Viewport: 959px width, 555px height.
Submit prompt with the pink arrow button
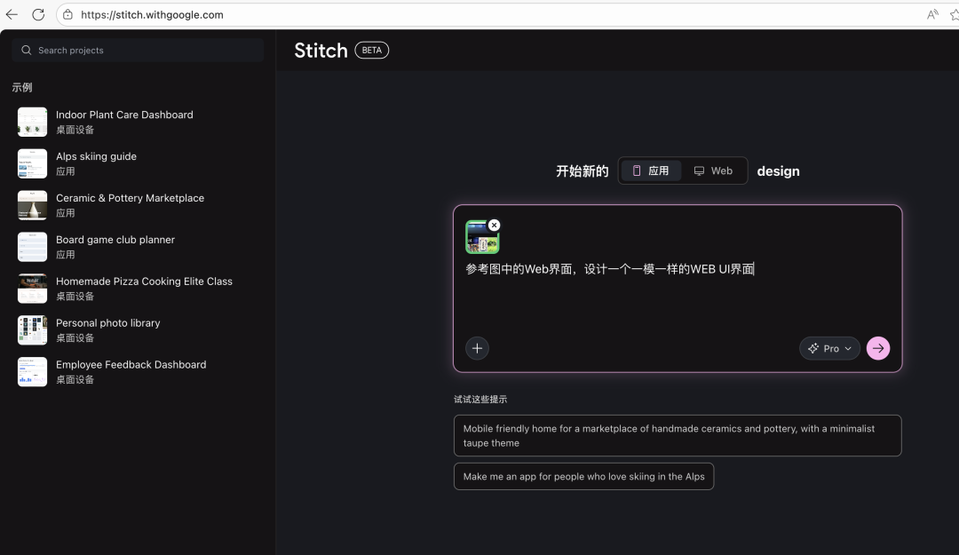[878, 348]
